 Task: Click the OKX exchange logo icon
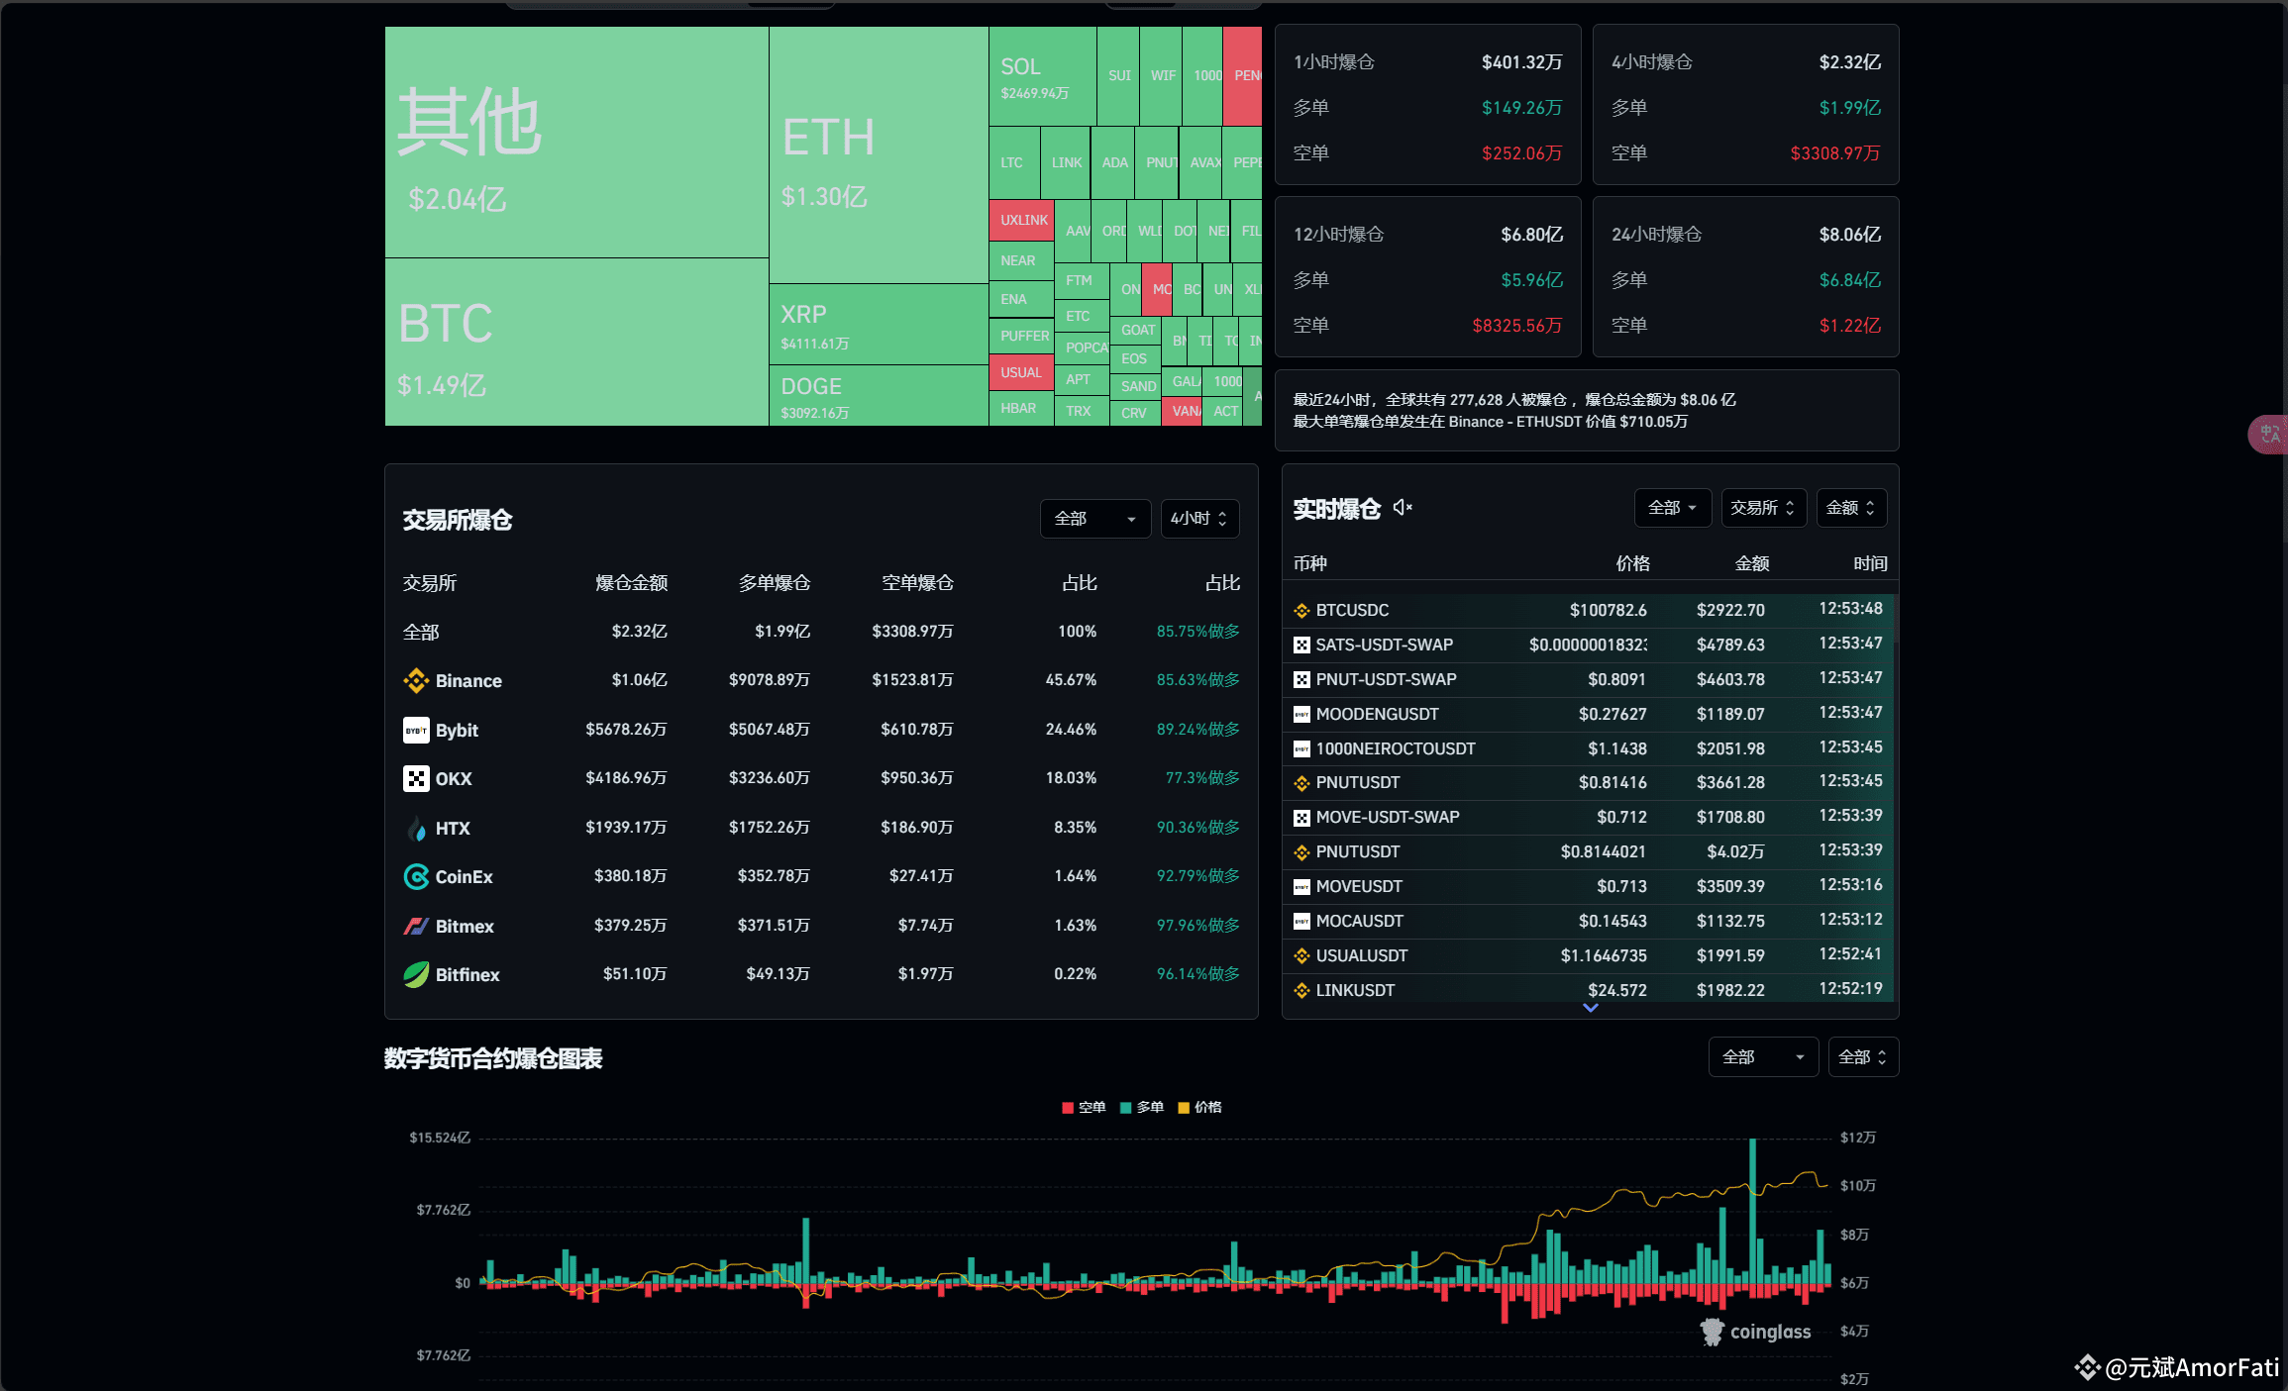tap(416, 779)
